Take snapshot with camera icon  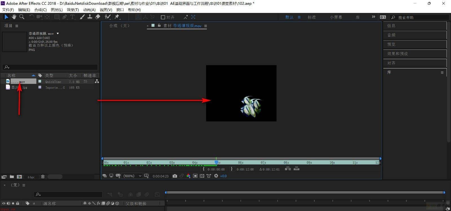click(175, 176)
